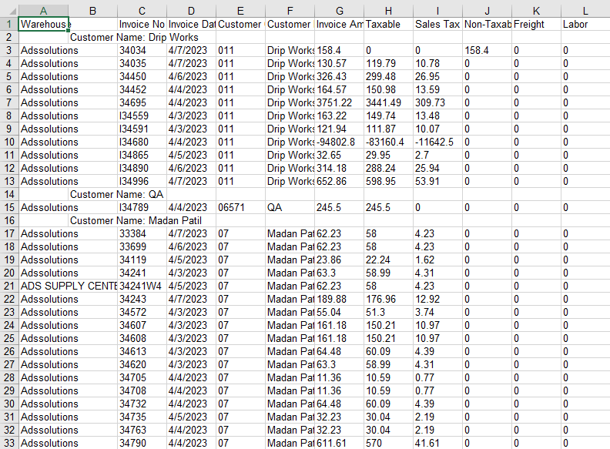
Task: Click 'Customer Name: Madan Patil' group row
Action: (x=136, y=220)
